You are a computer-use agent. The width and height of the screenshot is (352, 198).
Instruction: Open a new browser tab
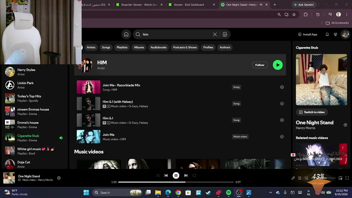(x=275, y=5)
